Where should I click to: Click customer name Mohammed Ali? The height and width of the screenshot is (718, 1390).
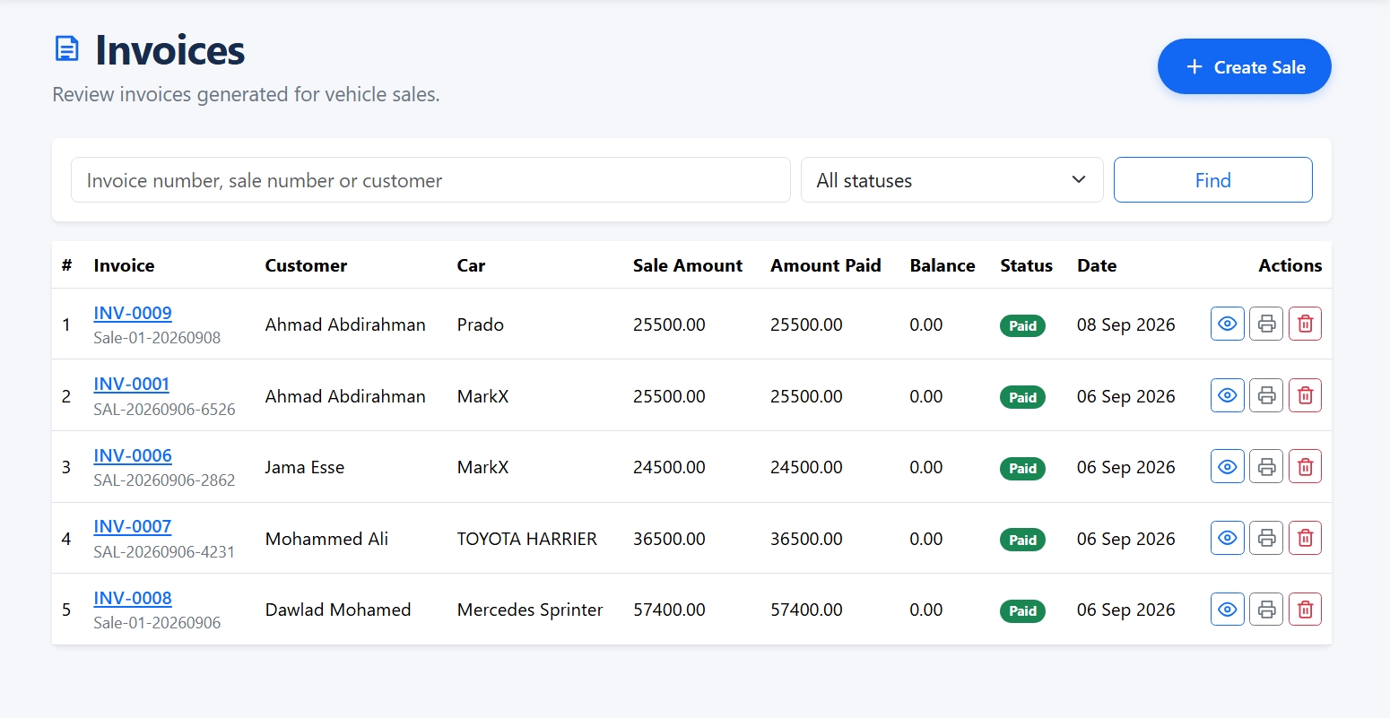coord(326,539)
